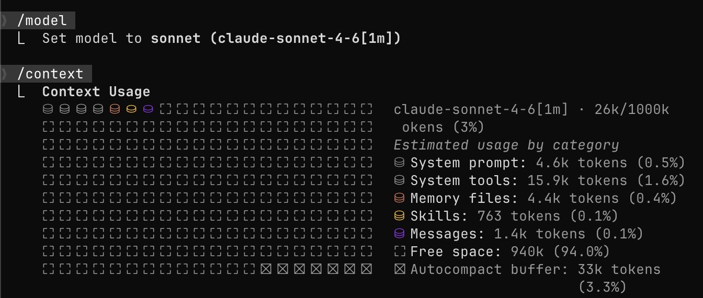Click the purple icon beside Messages
The image size is (703, 298).
[400, 234]
